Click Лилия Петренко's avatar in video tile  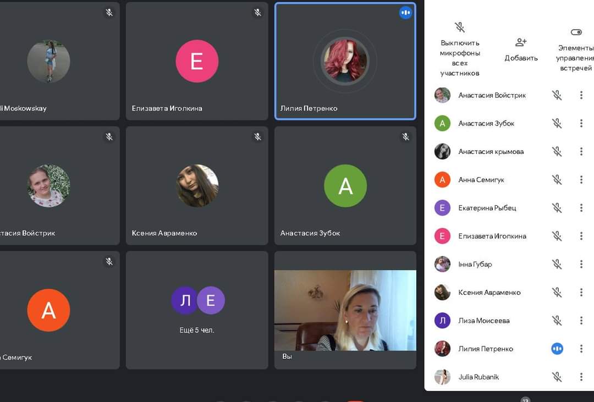(345, 60)
